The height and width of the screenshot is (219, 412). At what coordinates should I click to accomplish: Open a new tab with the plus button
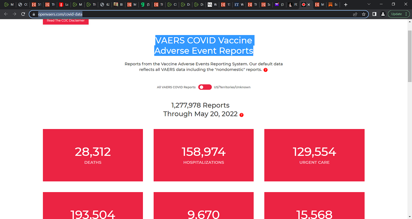pos(346,5)
